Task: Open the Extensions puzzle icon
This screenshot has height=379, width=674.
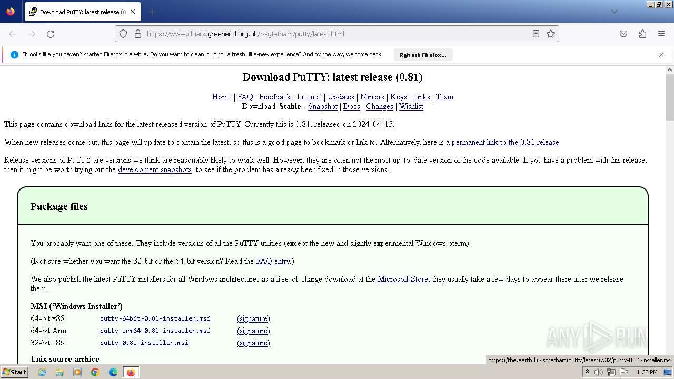Action: point(642,34)
